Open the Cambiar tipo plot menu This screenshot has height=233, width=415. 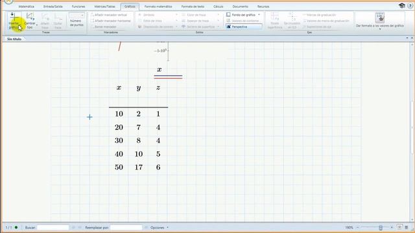(x=30, y=21)
